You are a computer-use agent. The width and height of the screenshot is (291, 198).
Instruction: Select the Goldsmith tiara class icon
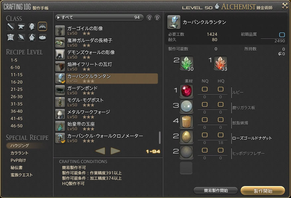pyautogui.click(x=42, y=27)
